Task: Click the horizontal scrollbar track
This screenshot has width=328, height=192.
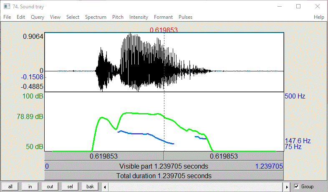Action: 196,187
